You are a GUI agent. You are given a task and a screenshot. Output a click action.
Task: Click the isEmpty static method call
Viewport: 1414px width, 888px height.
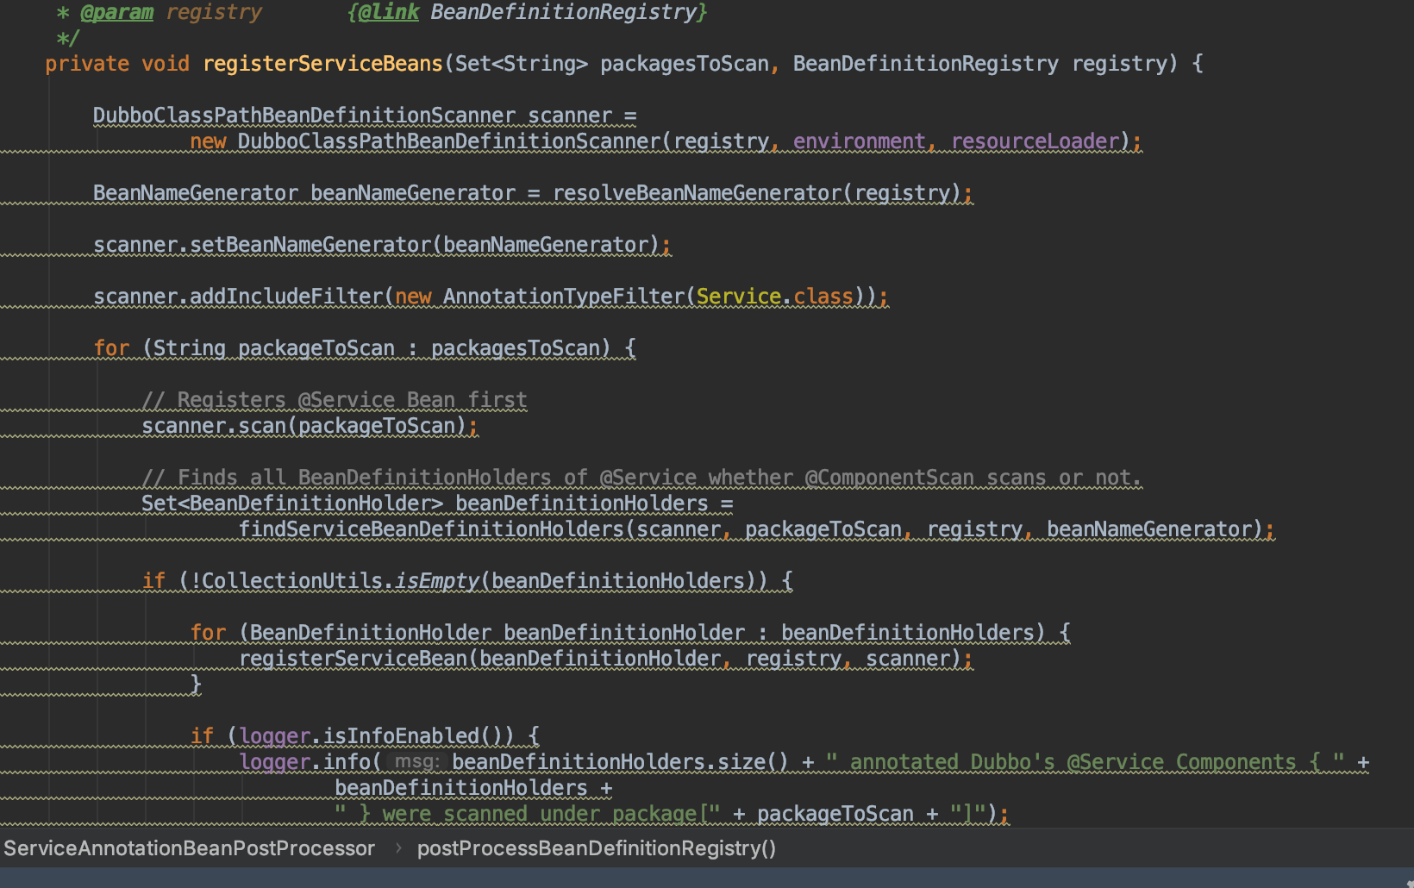pyautogui.click(x=437, y=581)
